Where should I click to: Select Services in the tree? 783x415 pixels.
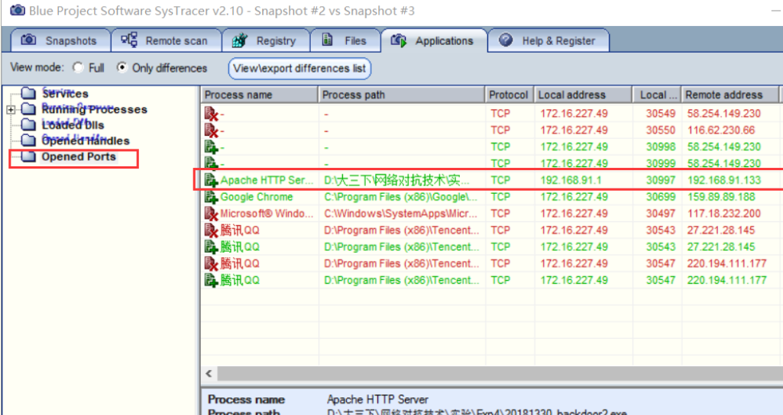[x=65, y=93]
